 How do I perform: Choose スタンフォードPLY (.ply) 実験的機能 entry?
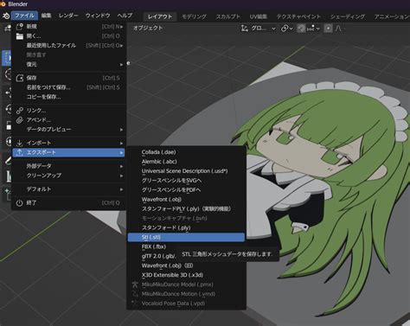pyautogui.click(x=186, y=208)
